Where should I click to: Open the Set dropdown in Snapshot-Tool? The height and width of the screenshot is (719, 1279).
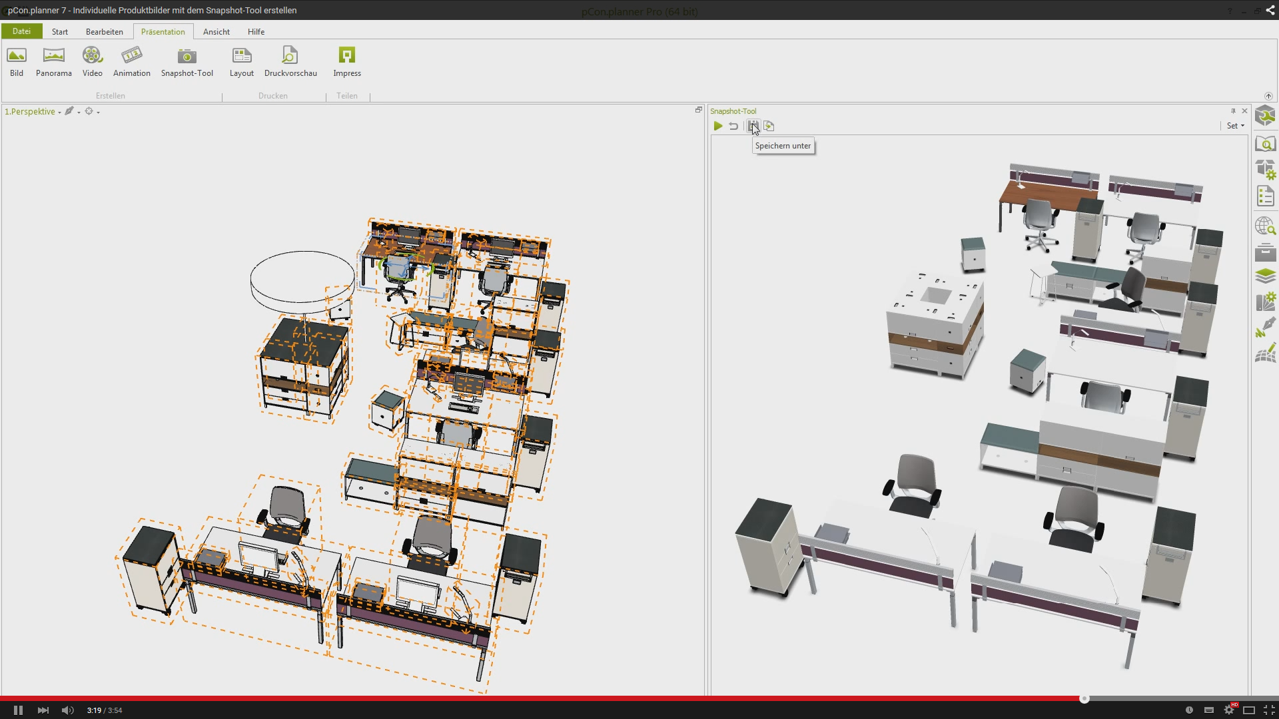click(x=1235, y=126)
